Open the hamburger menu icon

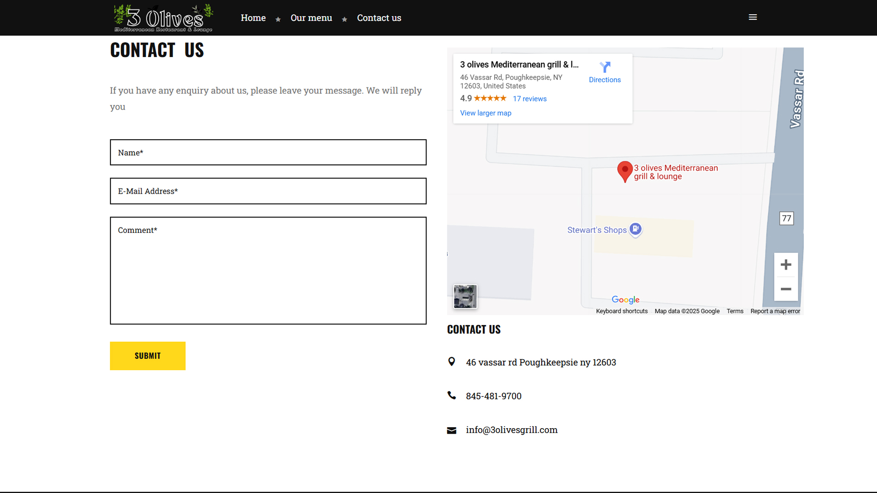pos(753,17)
